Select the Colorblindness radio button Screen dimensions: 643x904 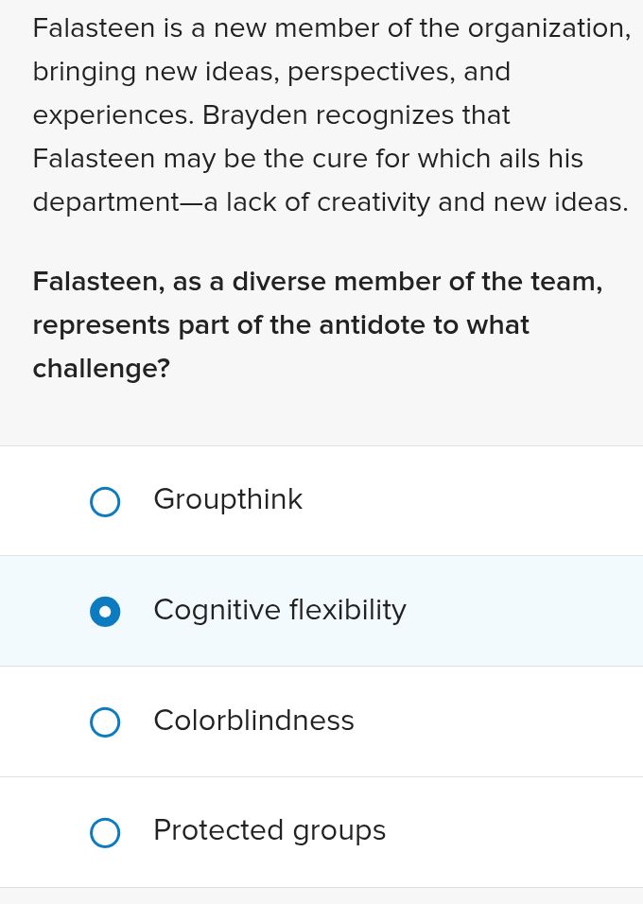[105, 722]
